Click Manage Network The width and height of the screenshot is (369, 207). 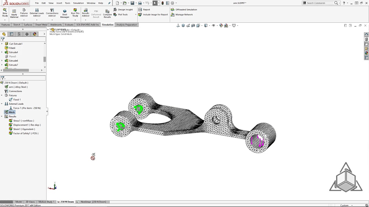click(x=182, y=15)
